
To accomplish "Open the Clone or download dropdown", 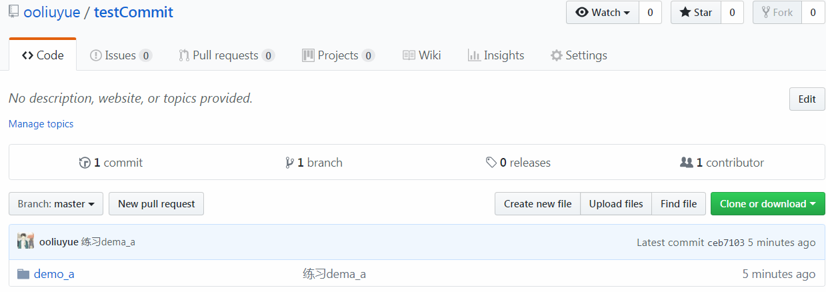I will tap(768, 204).
